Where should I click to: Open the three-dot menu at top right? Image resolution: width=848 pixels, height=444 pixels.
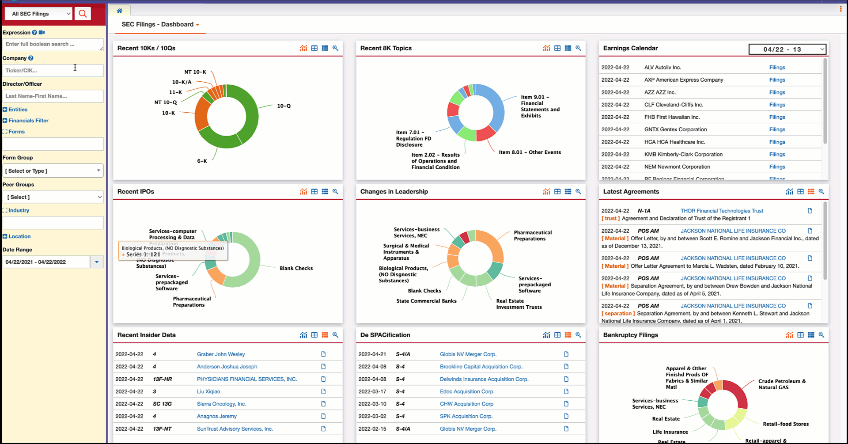840,8
